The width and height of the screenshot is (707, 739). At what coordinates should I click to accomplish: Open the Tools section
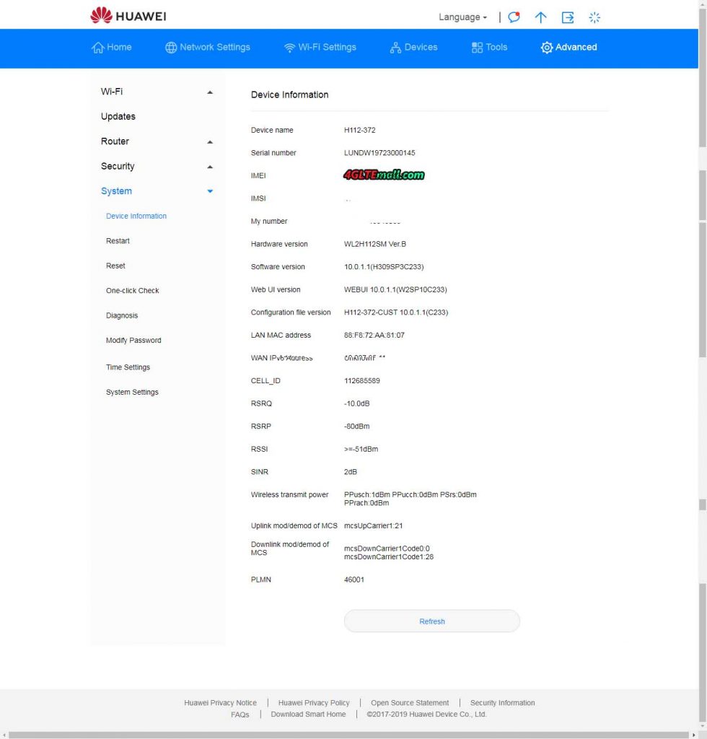coord(489,47)
